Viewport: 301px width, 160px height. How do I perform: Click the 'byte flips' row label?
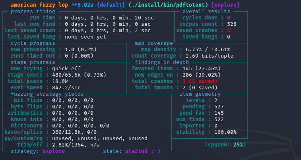pos(27,106)
